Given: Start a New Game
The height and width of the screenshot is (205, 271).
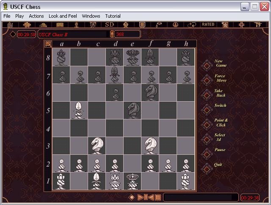Looking at the screenshot, I should (x=207, y=64).
